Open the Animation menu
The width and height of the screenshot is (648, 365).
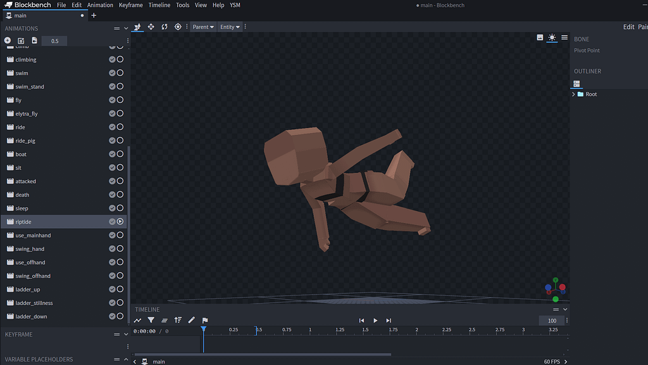[x=100, y=5]
